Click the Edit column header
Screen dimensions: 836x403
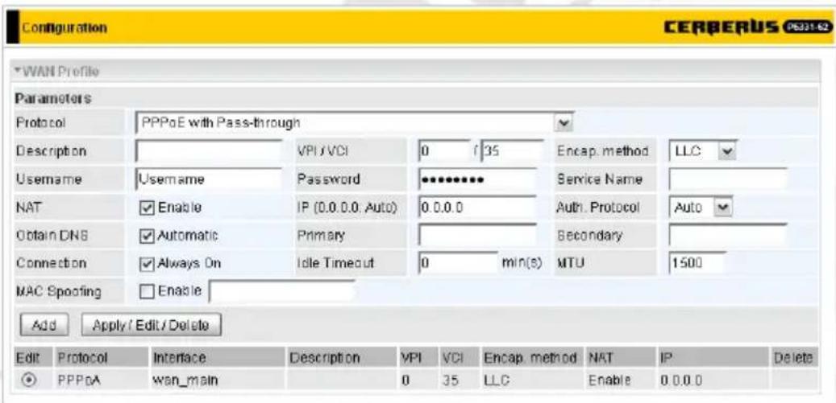click(x=26, y=358)
